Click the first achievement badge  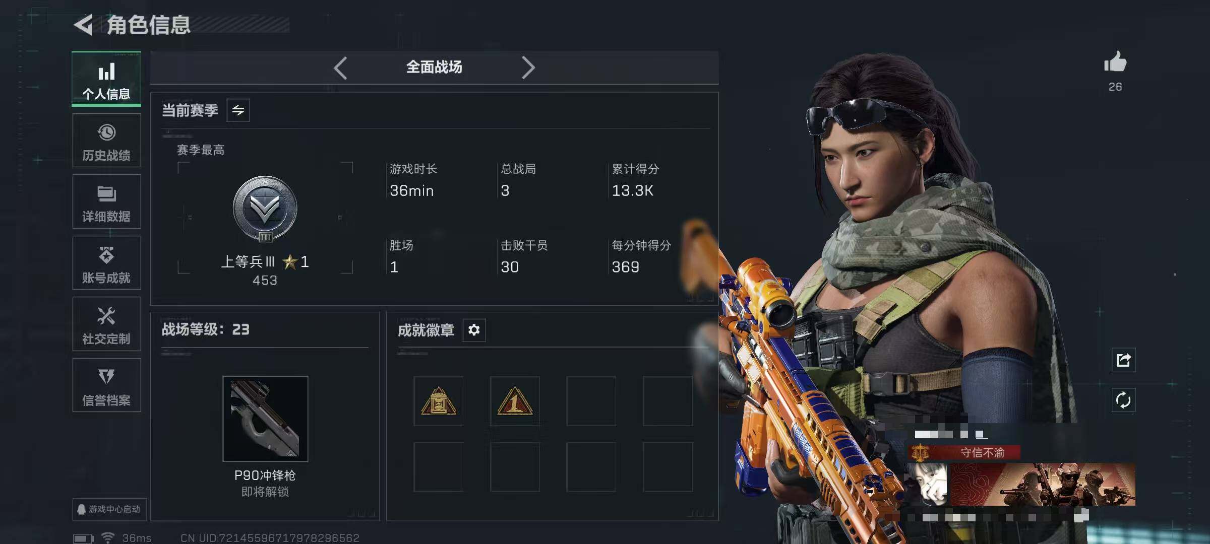pyautogui.click(x=439, y=401)
